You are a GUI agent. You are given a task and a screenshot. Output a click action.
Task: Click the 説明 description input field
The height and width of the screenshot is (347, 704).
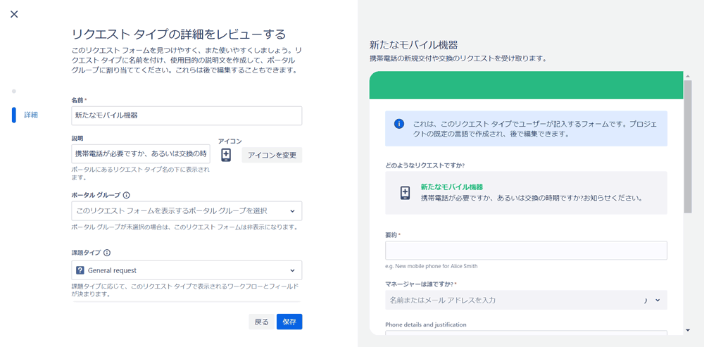141,154
